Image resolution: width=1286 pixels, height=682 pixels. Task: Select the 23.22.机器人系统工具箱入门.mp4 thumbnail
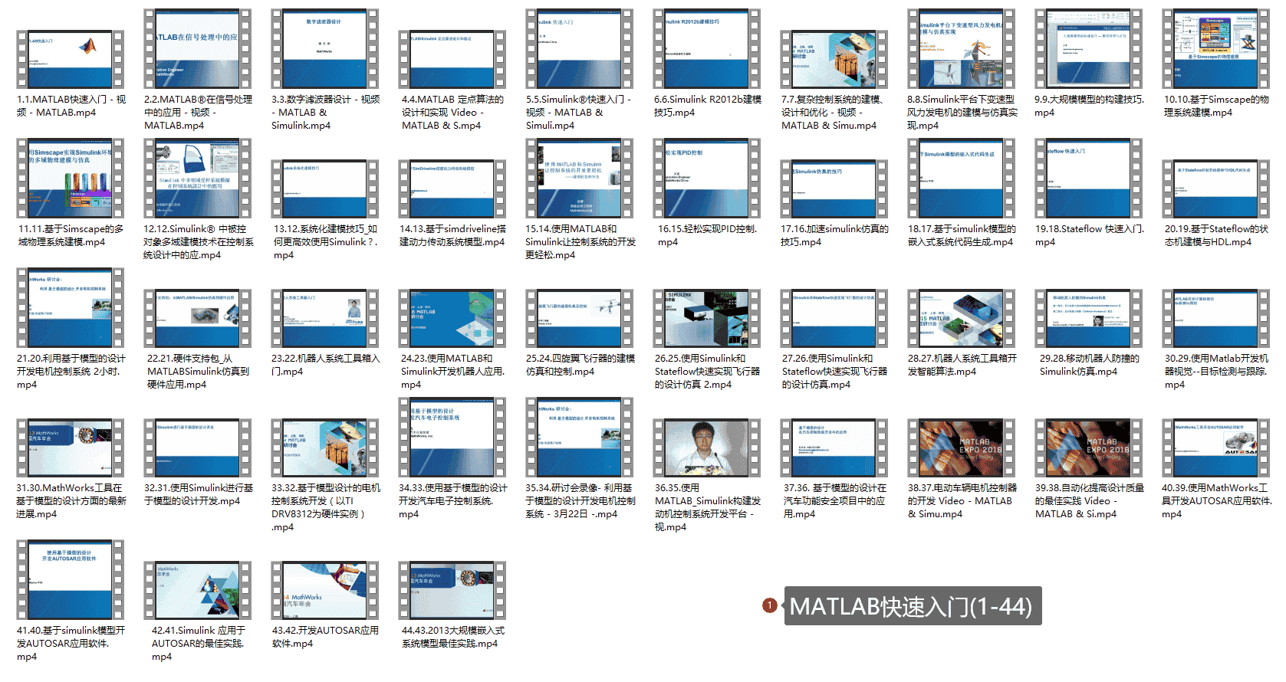coord(324,318)
